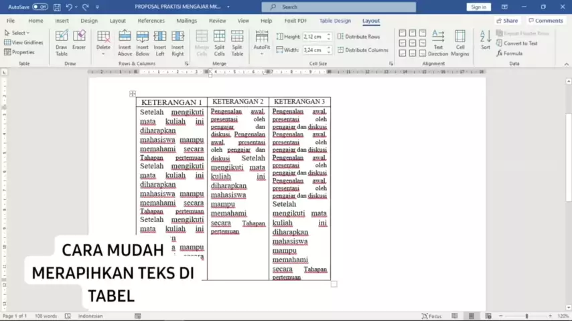Enable Focus mode in status bar
Image resolution: width=572 pixels, height=321 pixels.
431,316
